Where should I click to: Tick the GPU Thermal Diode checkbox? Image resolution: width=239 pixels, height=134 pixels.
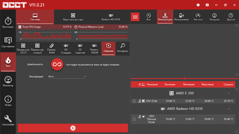(x=134, y=119)
